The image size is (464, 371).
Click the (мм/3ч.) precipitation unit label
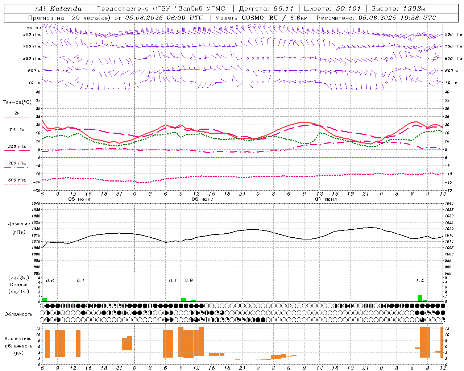[x=19, y=278]
